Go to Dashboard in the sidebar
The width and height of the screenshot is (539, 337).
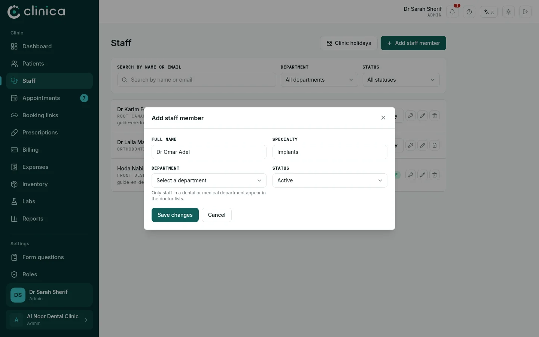49,46
